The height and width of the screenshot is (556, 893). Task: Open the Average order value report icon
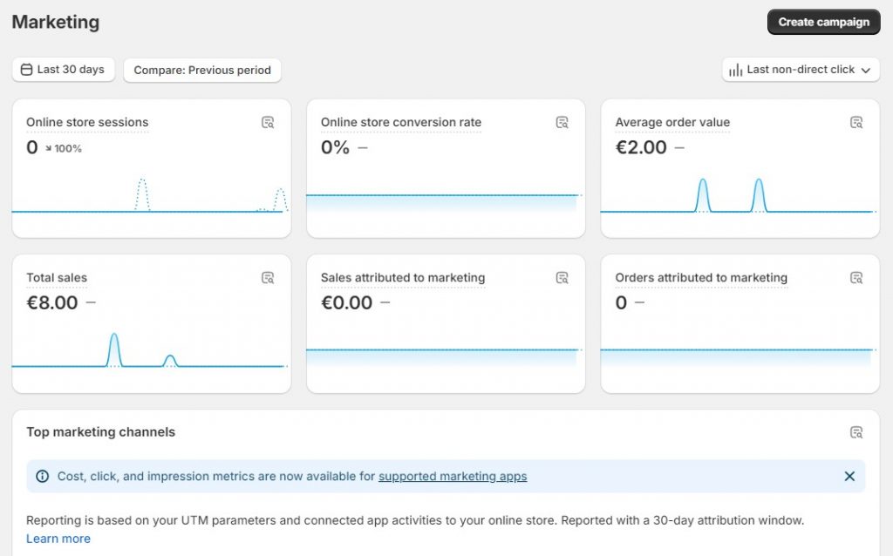point(856,122)
